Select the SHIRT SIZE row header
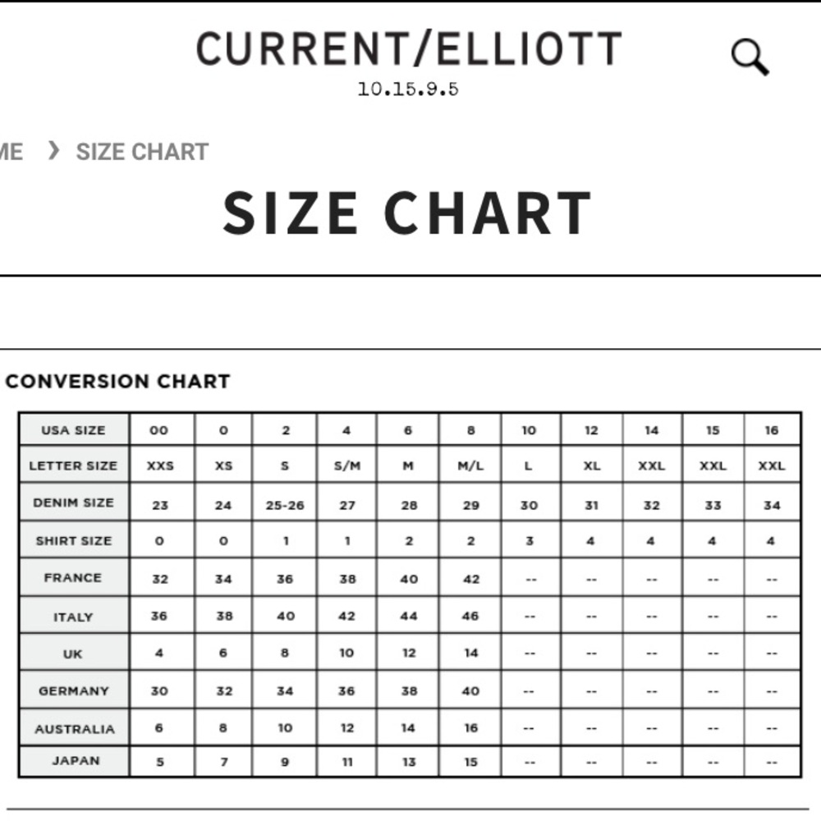Image resolution: width=821 pixels, height=821 pixels. 73,541
